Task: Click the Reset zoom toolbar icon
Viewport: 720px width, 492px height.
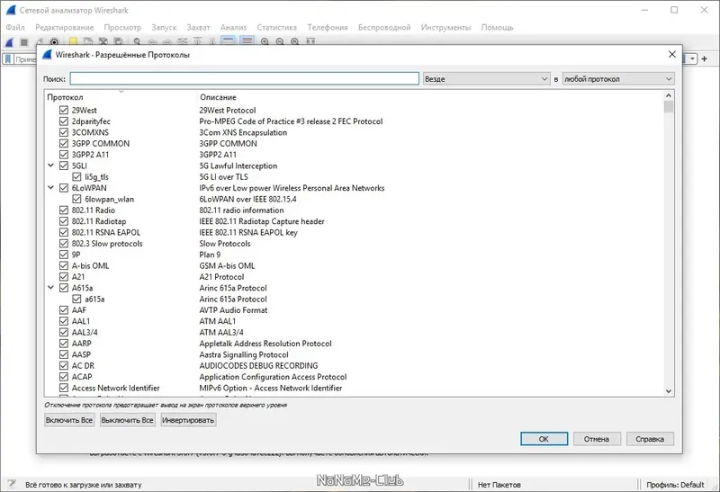Action: pyautogui.click(x=295, y=41)
